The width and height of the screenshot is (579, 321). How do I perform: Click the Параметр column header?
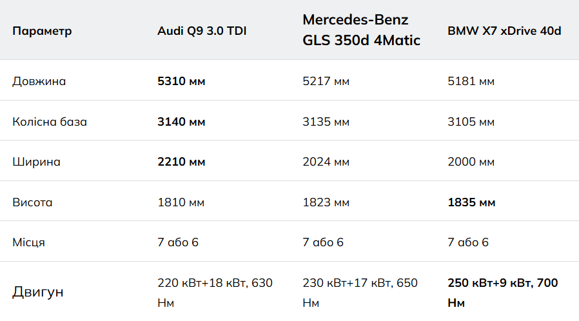42,31
